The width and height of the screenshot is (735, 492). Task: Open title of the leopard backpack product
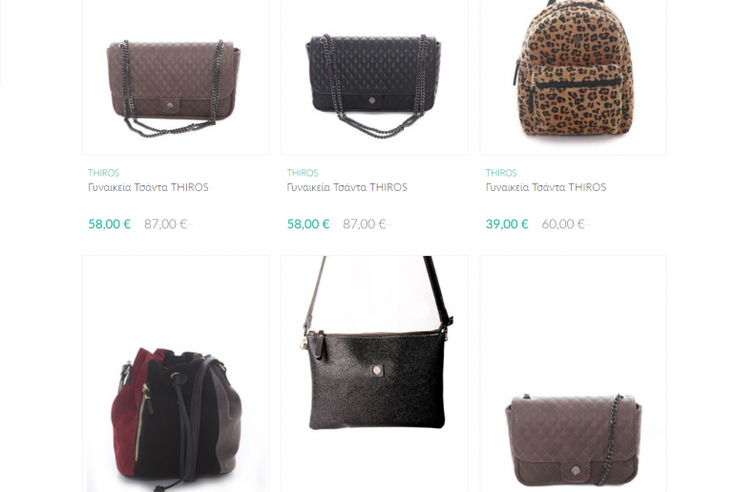546,187
